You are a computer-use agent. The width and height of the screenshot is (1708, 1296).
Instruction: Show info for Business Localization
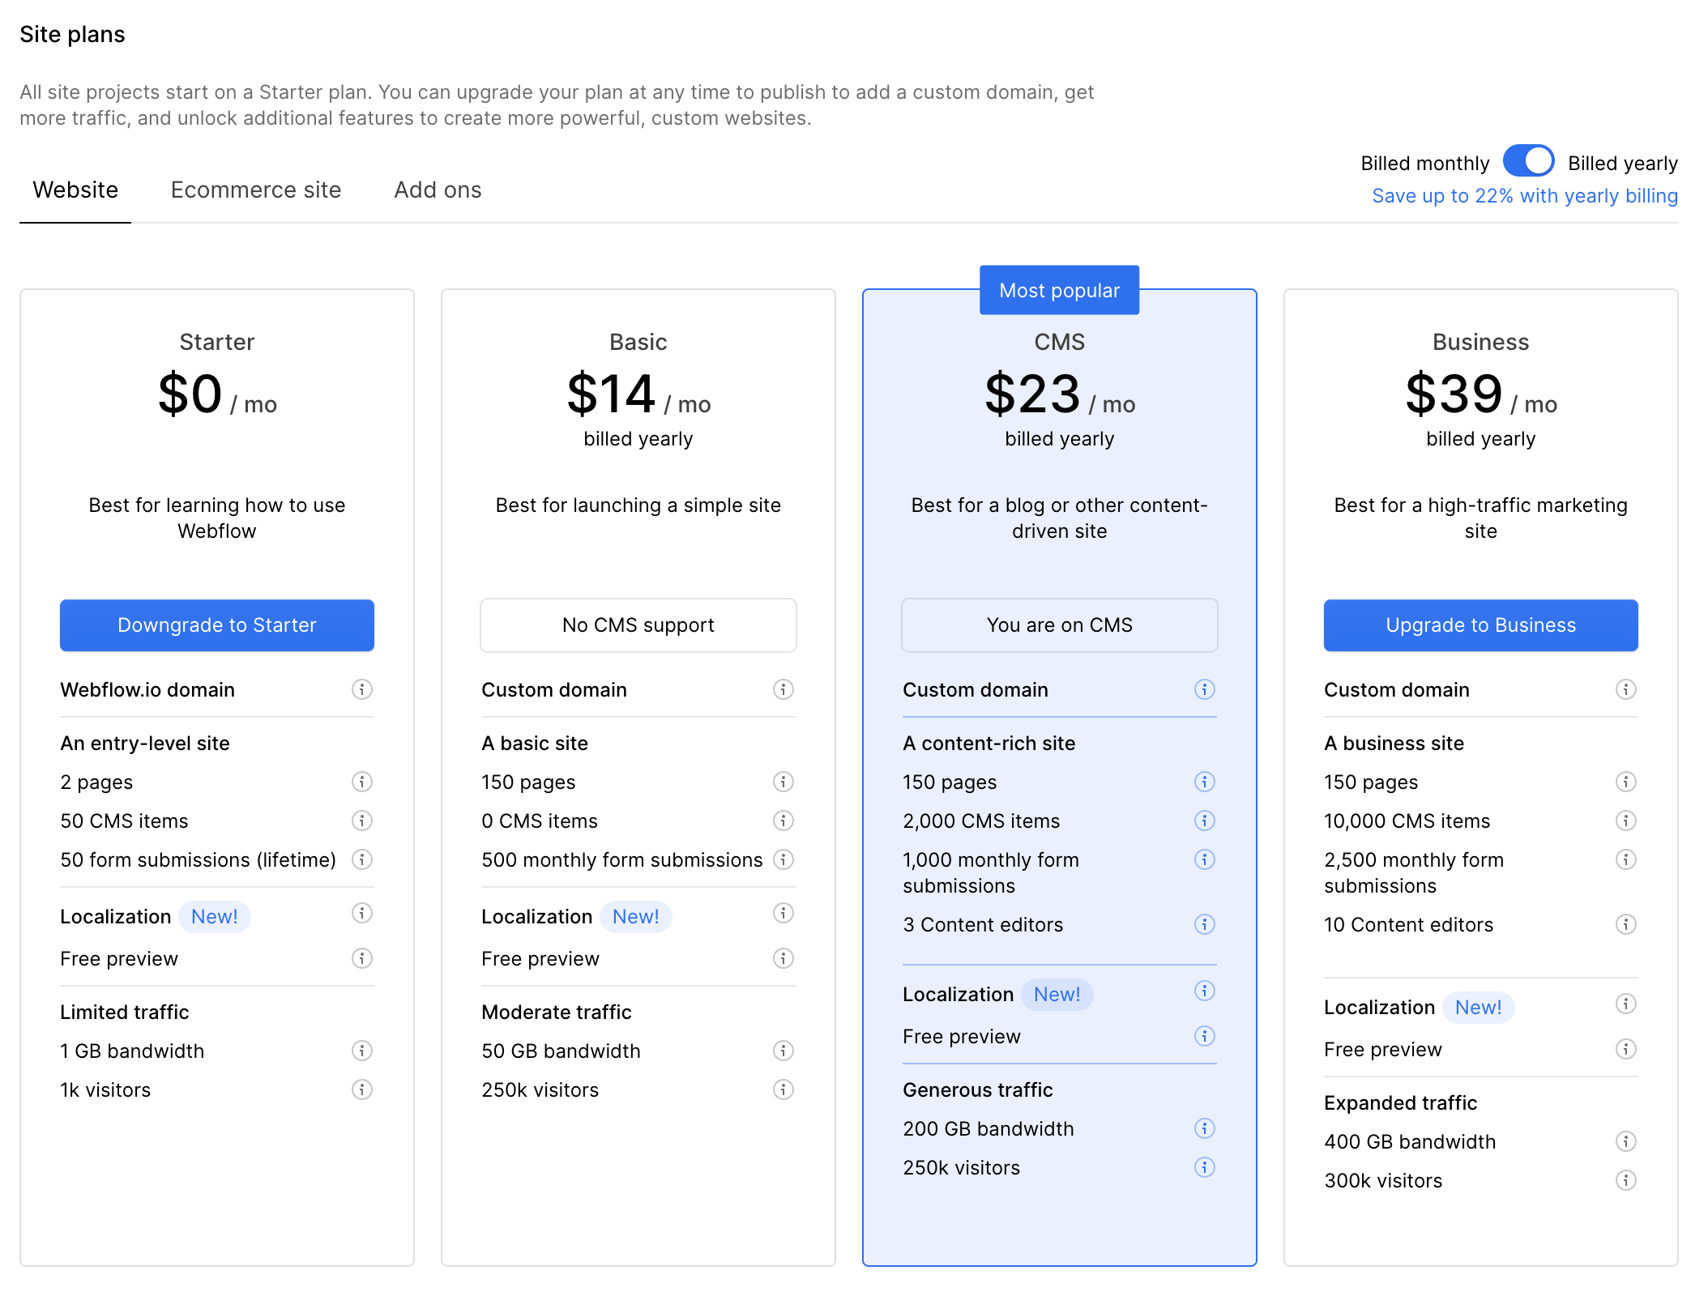(1626, 1004)
